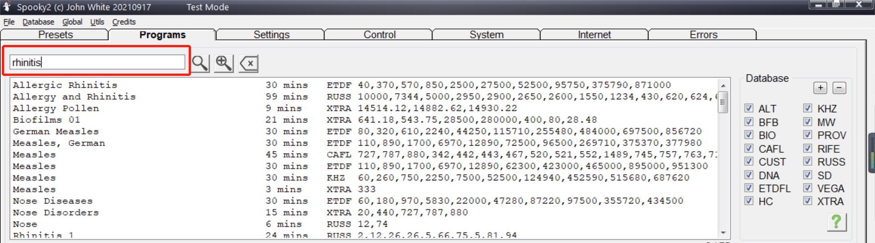Click the rhinitis search text field
The width and height of the screenshot is (875, 243).
(97, 62)
